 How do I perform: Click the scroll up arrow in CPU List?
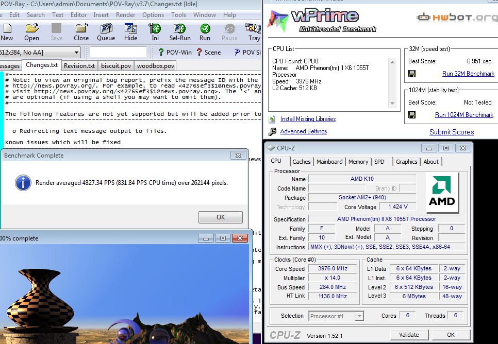click(392, 62)
